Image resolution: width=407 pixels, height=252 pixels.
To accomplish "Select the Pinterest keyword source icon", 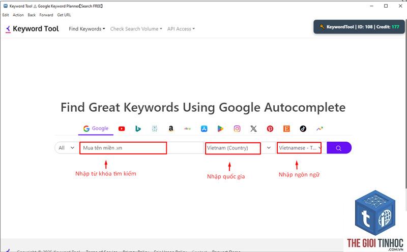I will pyautogui.click(x=270, y=129).
